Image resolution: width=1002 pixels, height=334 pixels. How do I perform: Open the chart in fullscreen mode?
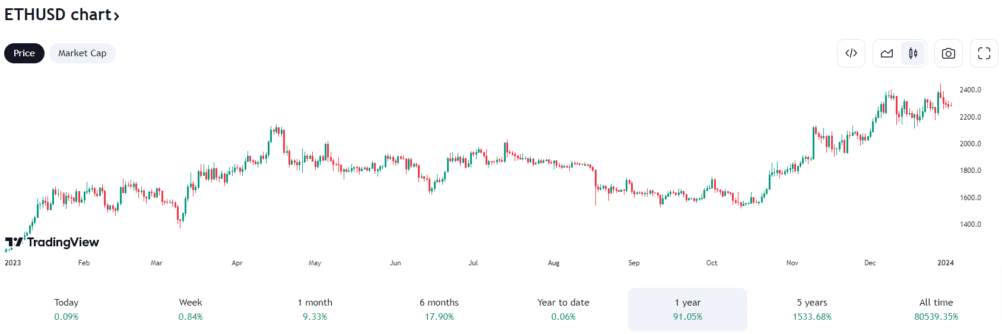coord(984,53)
